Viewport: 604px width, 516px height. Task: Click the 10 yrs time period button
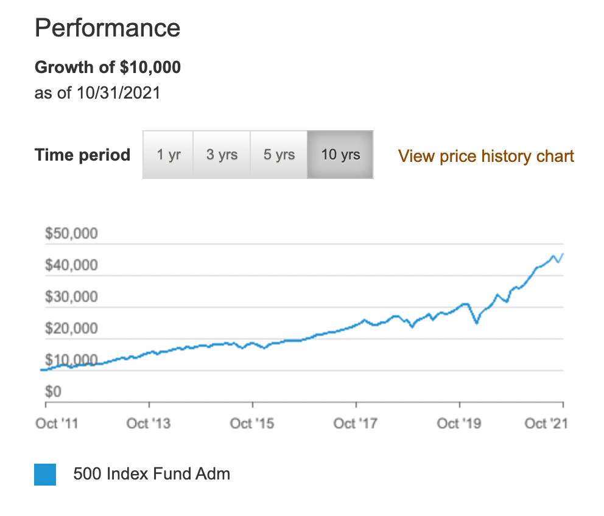click(340, 155)
